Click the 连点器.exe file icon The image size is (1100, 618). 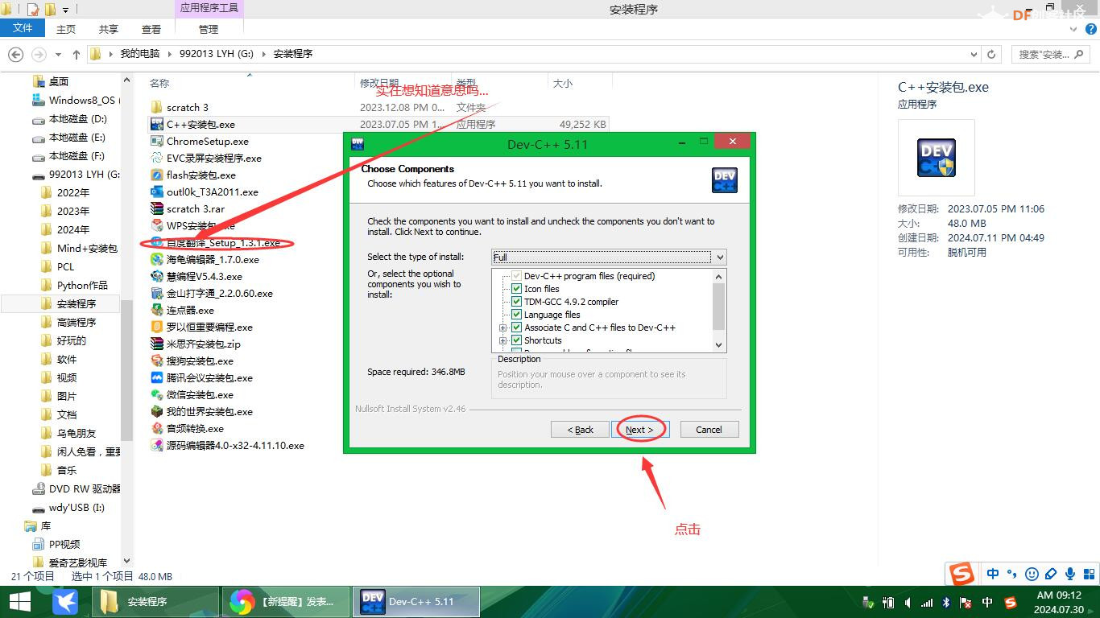tap(157, 310)
